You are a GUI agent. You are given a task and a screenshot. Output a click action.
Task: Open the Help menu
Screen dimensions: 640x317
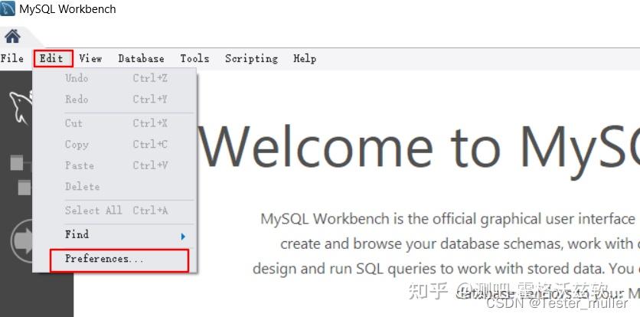[x=305, y=58]
